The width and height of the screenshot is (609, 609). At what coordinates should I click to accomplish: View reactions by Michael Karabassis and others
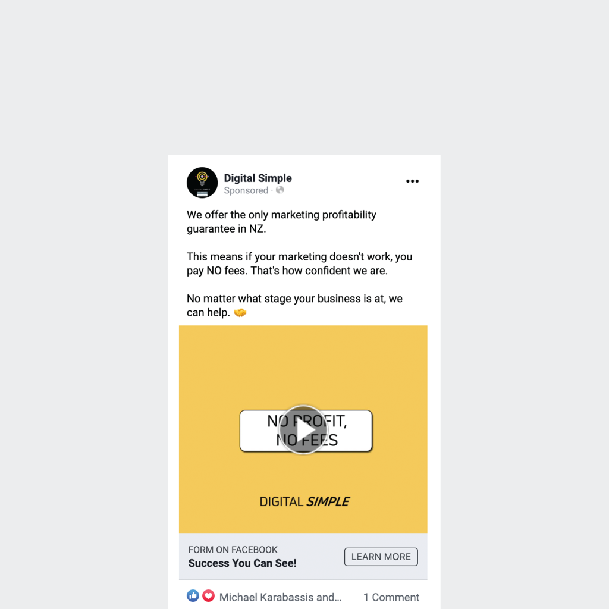(281, 597)
